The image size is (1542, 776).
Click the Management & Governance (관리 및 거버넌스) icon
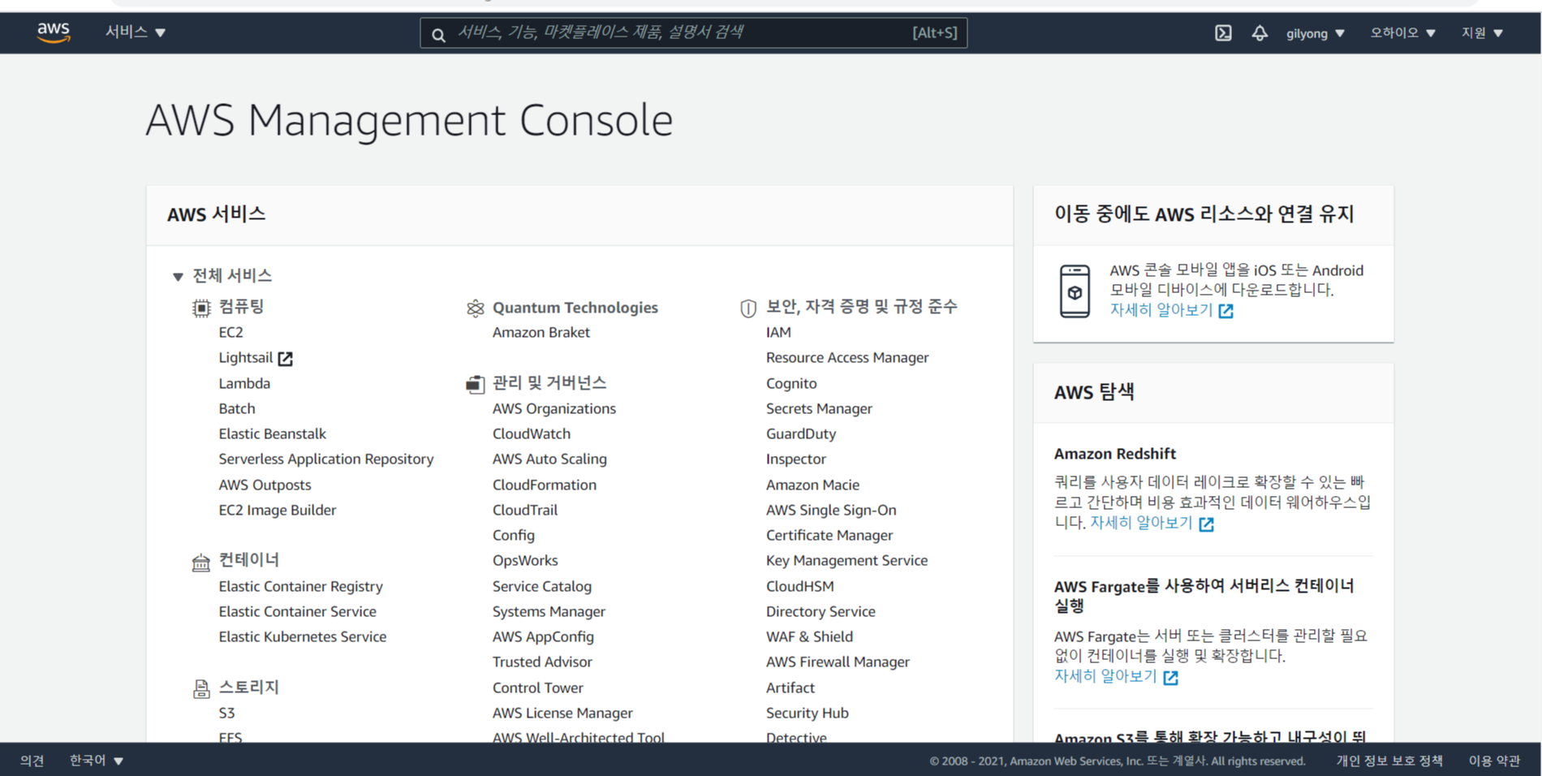coord(476,384)
